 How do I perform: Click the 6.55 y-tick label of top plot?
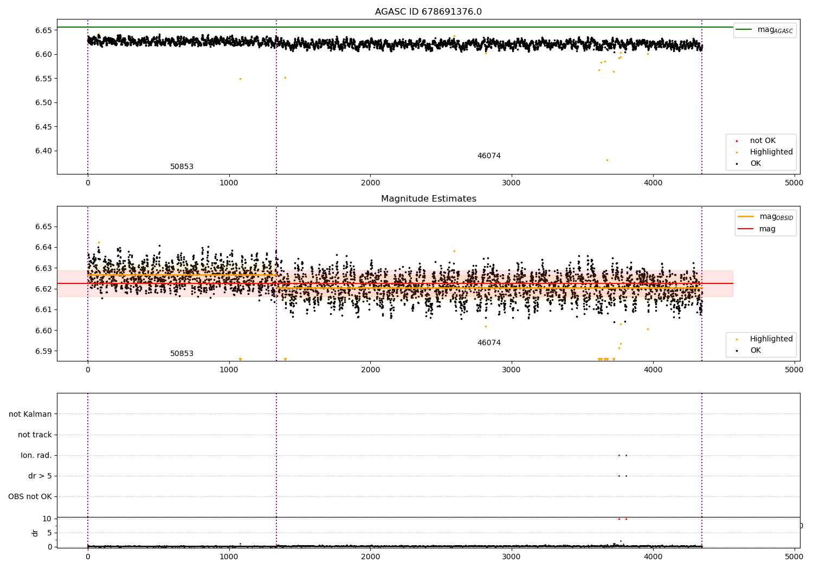click(x=43, y=79)
